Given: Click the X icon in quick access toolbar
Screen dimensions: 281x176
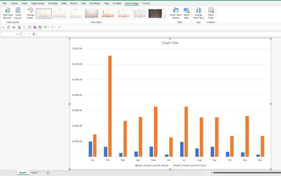Looking at the screenshot, I should pos(3,27).
